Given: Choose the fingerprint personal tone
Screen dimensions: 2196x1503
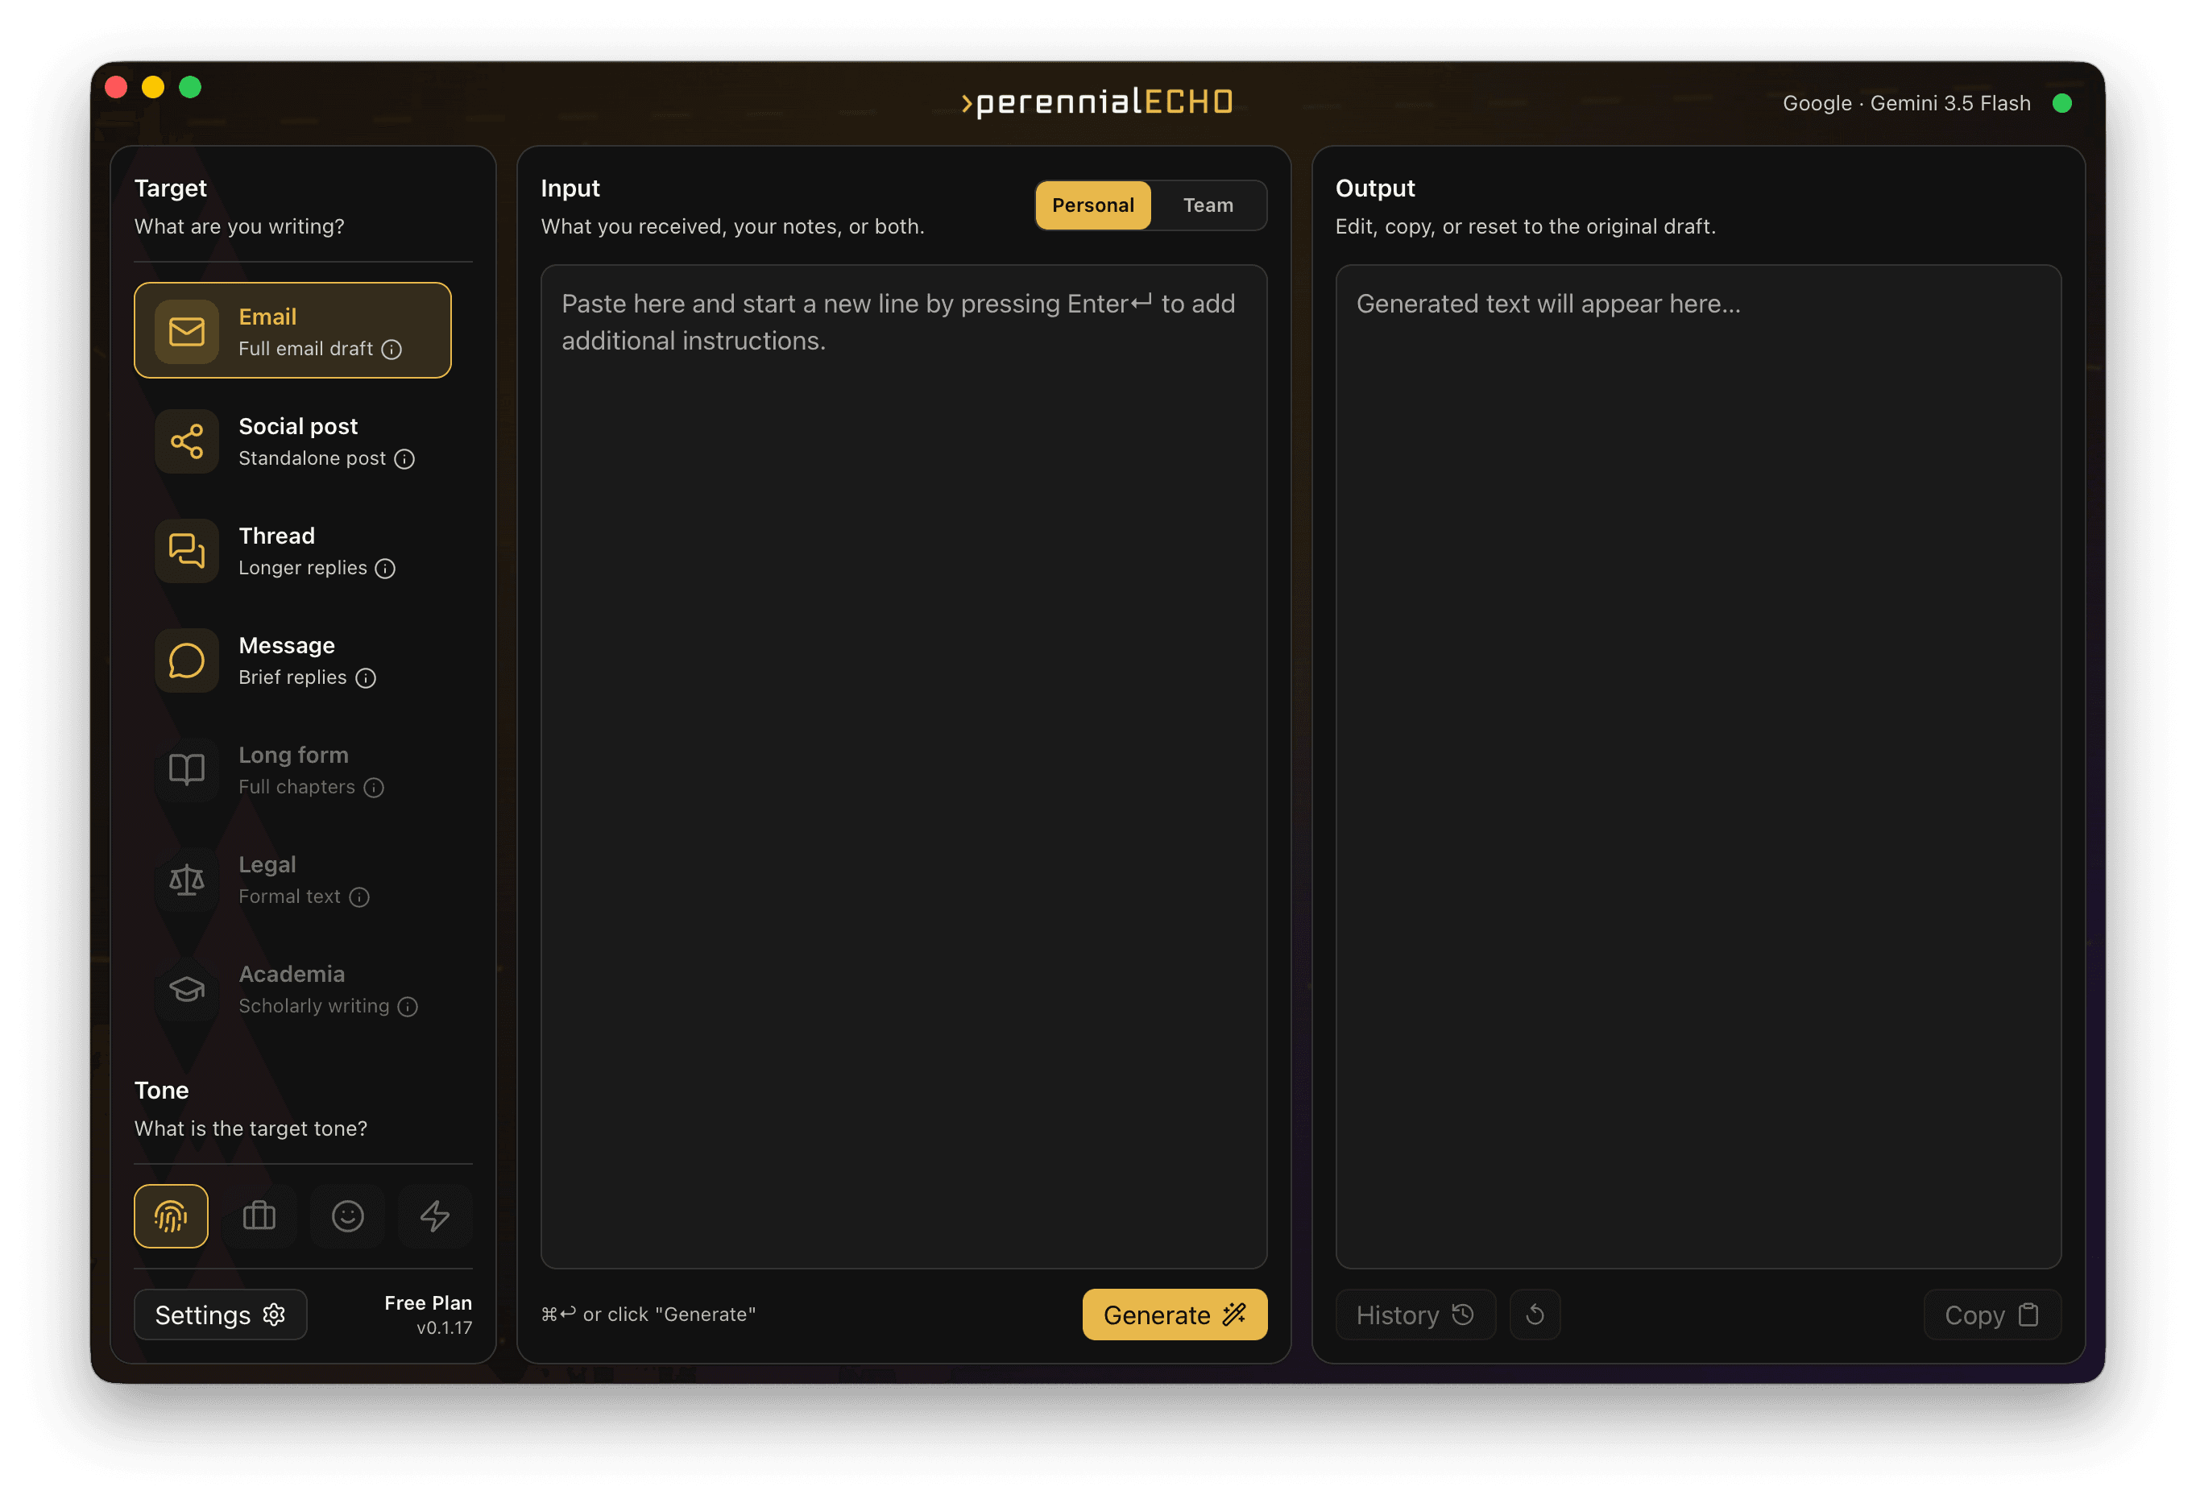Looking at the screenshot, I should coord(171,1215).
